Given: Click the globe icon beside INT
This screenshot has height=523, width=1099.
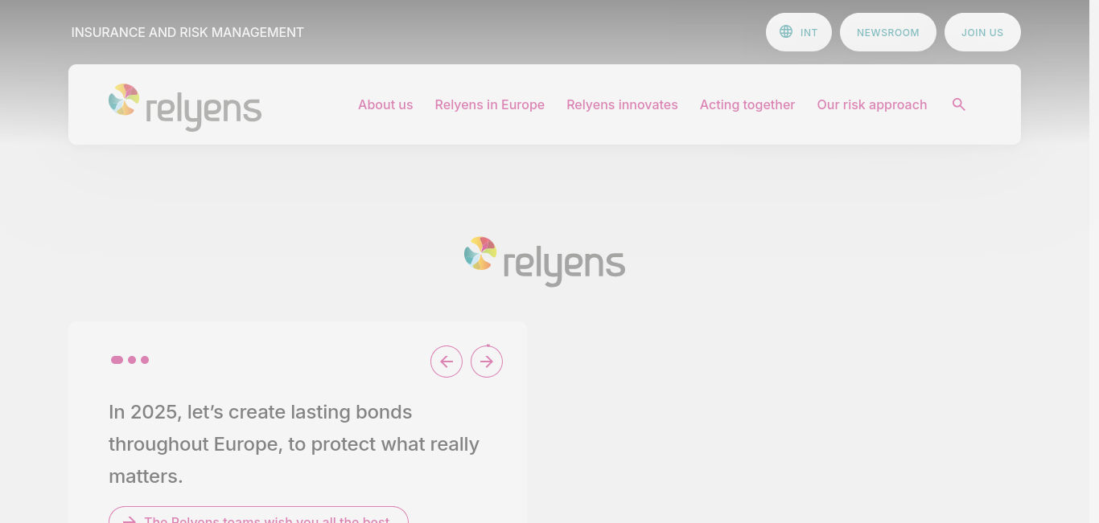Looking at the screenshot, I should [786, 32].
